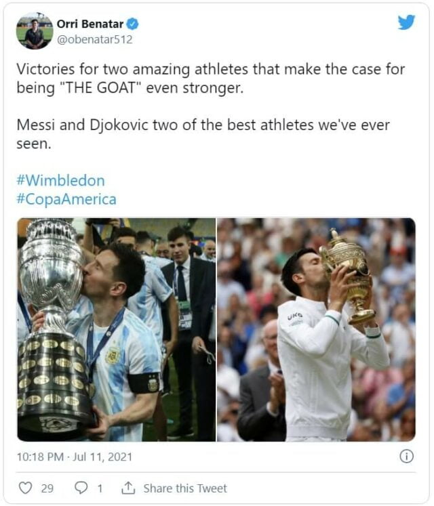Open the 10:18 PM time link
The width and height of the screenshot is (434, 506).
[x=40, y=457]
